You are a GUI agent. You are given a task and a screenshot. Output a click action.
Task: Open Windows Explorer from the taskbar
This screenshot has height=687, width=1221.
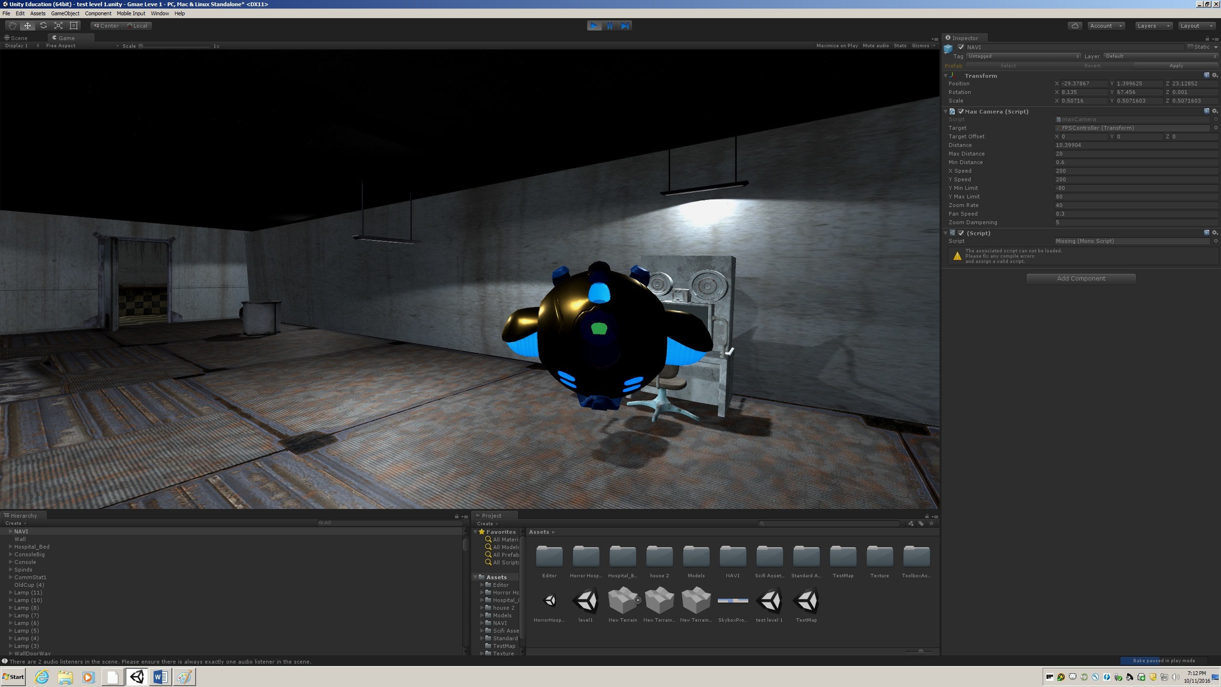coord(65,677)
